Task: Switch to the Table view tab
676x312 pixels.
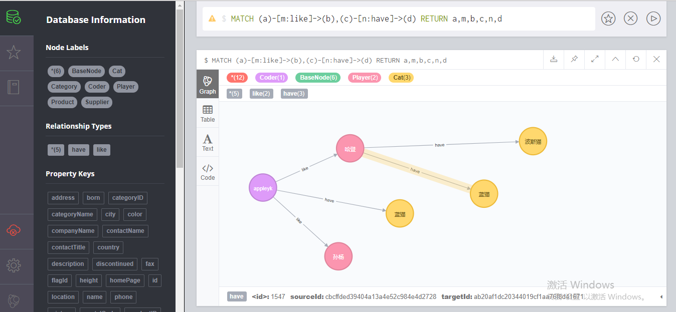Action: (x=208, y=113)
